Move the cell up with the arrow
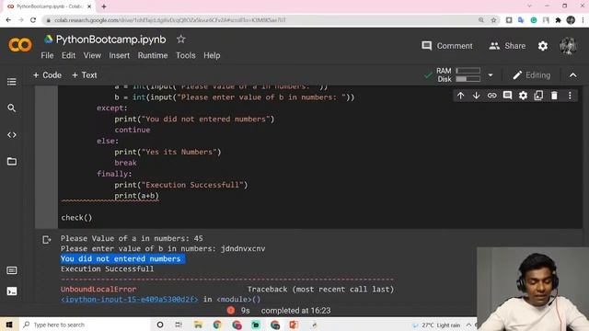 pos(460,96)
